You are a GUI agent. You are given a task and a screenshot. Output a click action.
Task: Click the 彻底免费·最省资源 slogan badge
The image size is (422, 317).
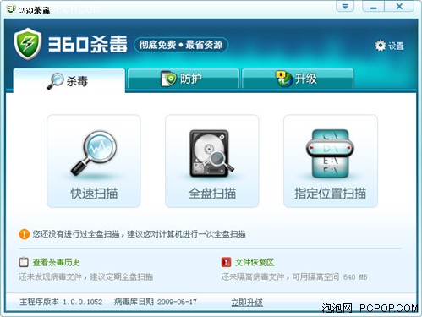[181, 45]
